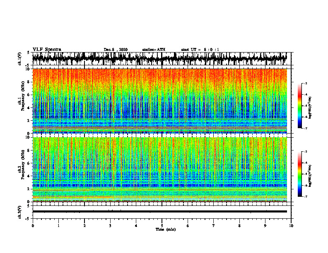The height and width of the screenshot is (253, 328).
Task: Click the ch.2 colorbar log(PSD) label
Action: point(310,176)
